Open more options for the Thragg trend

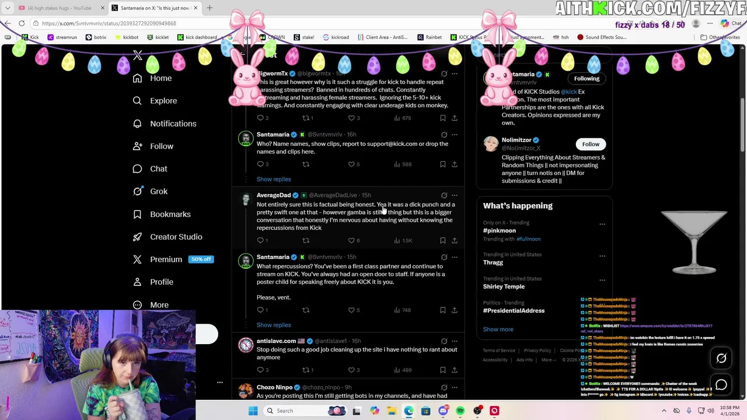[x=602, y=256]
